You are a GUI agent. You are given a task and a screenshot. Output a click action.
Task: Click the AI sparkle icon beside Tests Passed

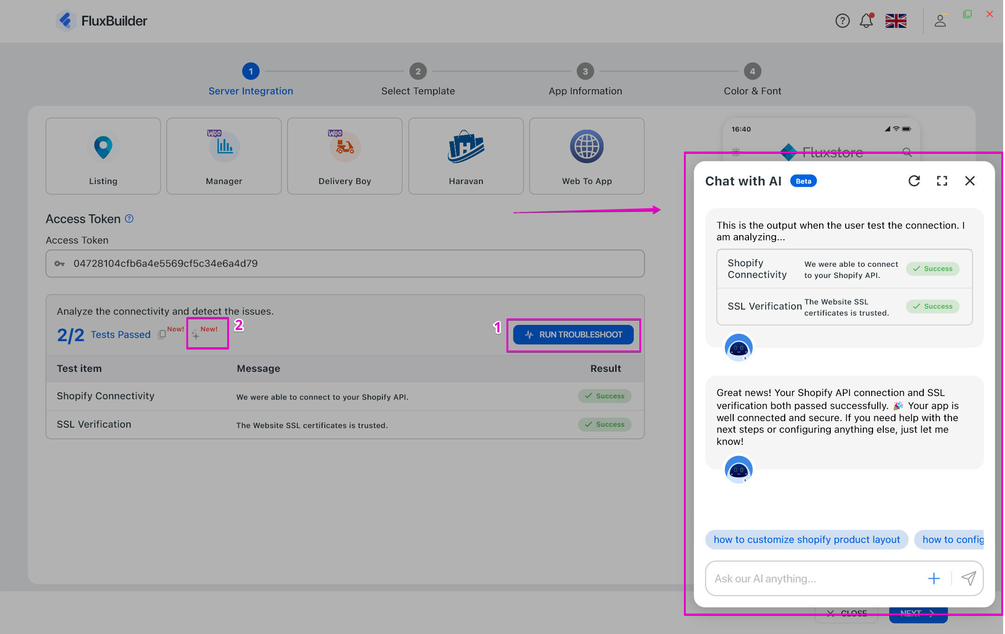(x=196, y=335)
